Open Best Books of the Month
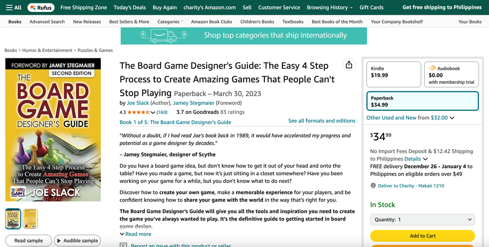The height and width of the screenshot is (247, 489). (x=337, y=21)
